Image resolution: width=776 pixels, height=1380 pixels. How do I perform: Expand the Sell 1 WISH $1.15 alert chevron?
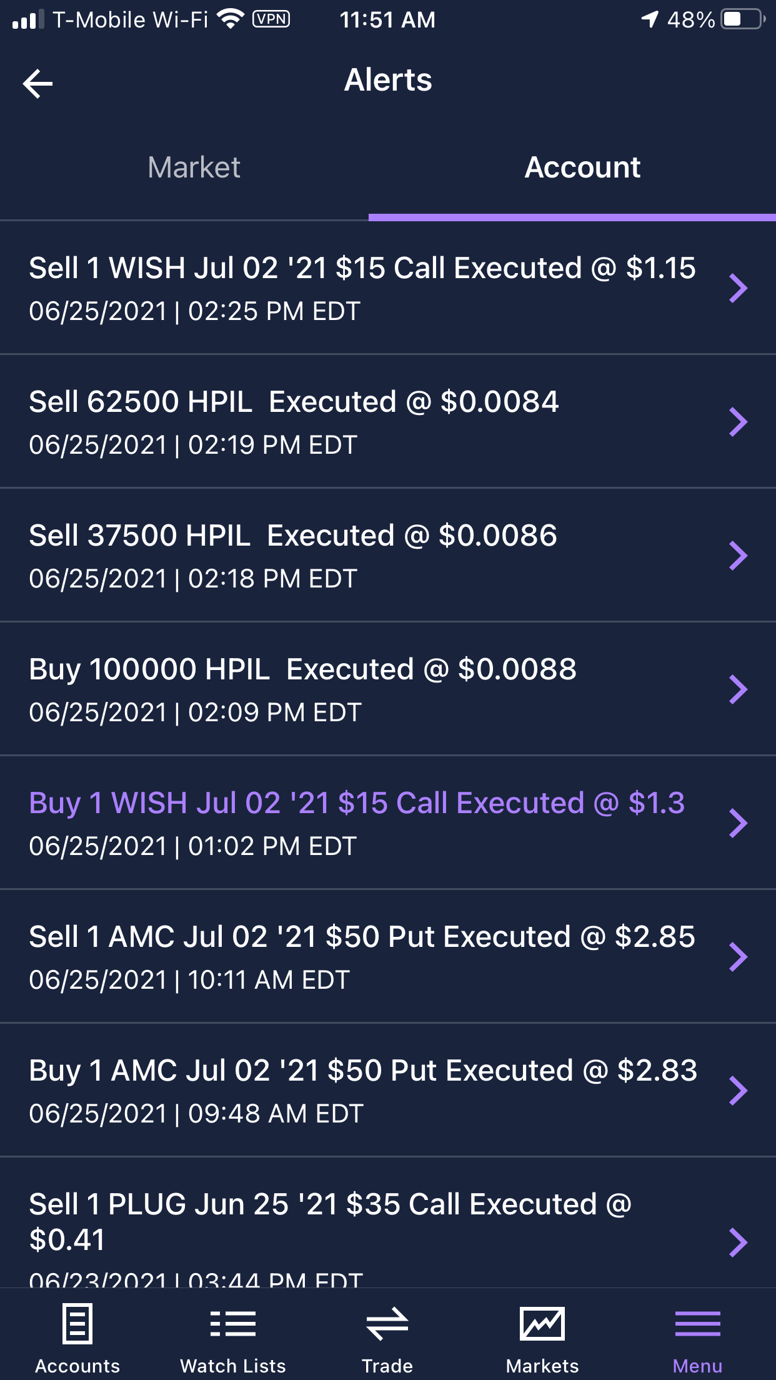coord(738,288)
